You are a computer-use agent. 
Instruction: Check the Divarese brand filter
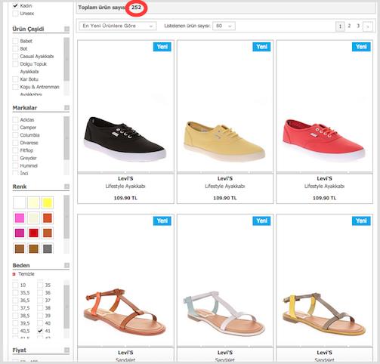(x=15, y=143)
